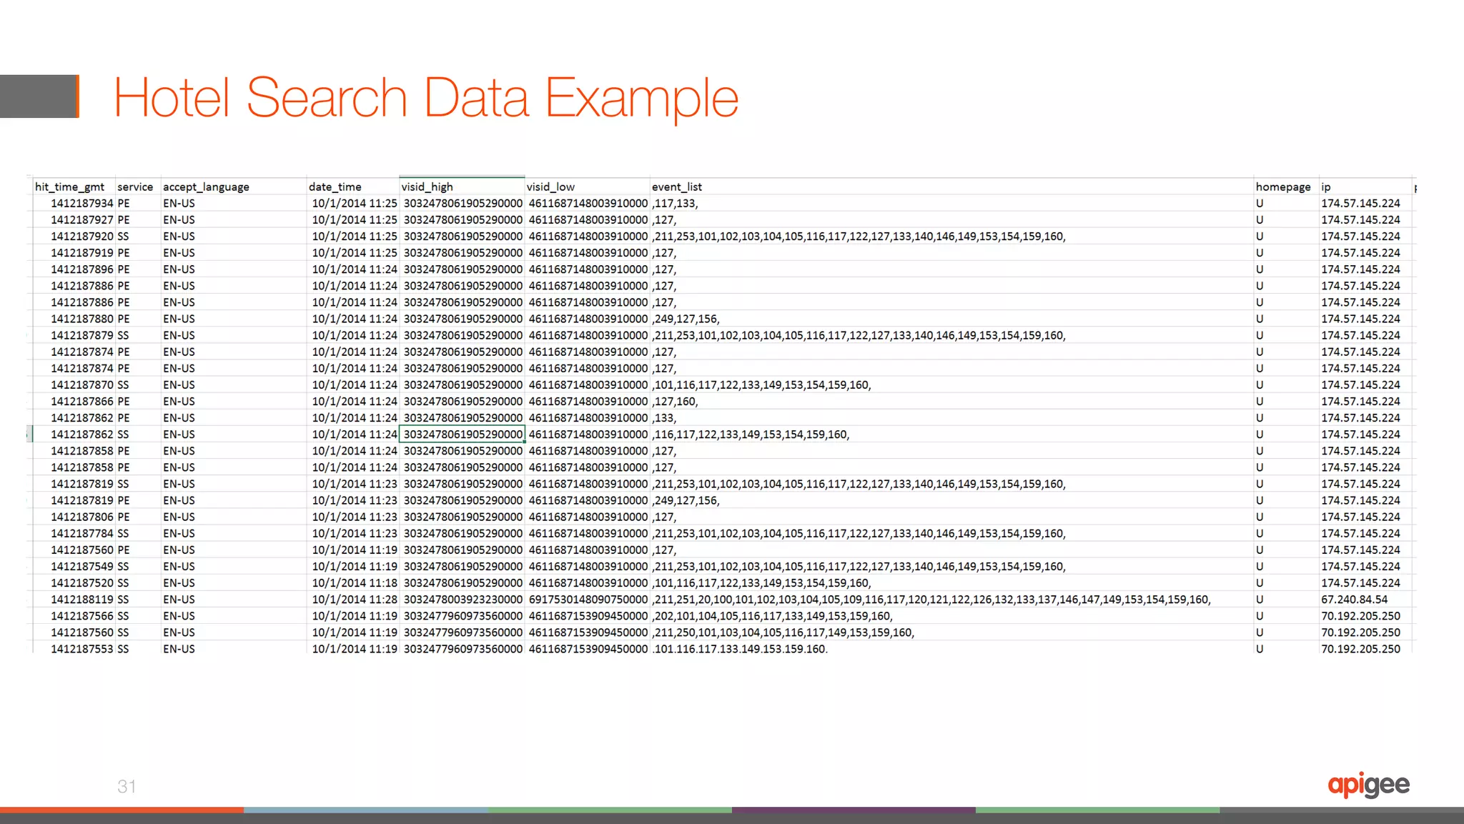Click the date_time cell 10/1/2014 11:28
This screenshot has height=824, width=1464.
(352, 599)
